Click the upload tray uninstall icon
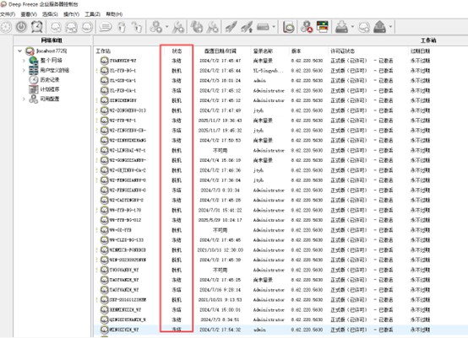The height and width of the screenshot is (338, 468). [379, 27]
